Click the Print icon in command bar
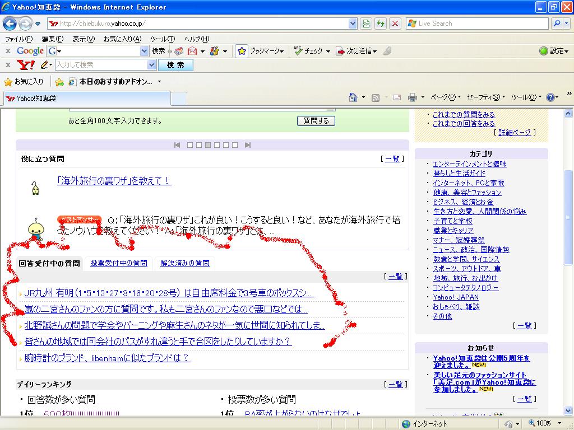 point(413,97)
